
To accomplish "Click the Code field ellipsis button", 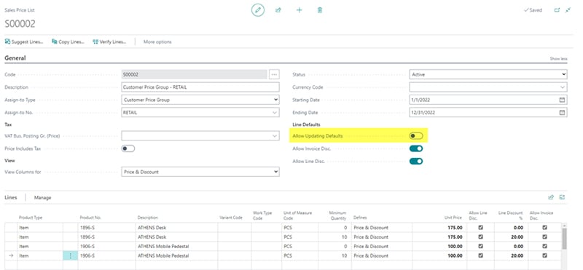I will [275, 75].
